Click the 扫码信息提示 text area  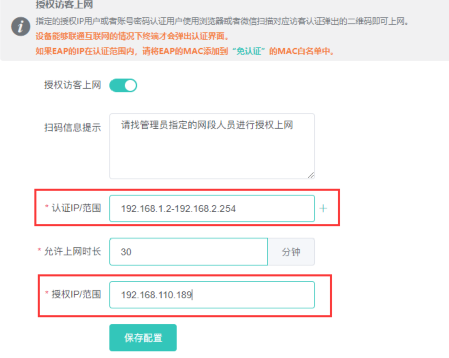pos(212,146)
